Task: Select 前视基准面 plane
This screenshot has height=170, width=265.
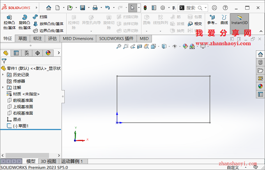Action: (20, 100)
